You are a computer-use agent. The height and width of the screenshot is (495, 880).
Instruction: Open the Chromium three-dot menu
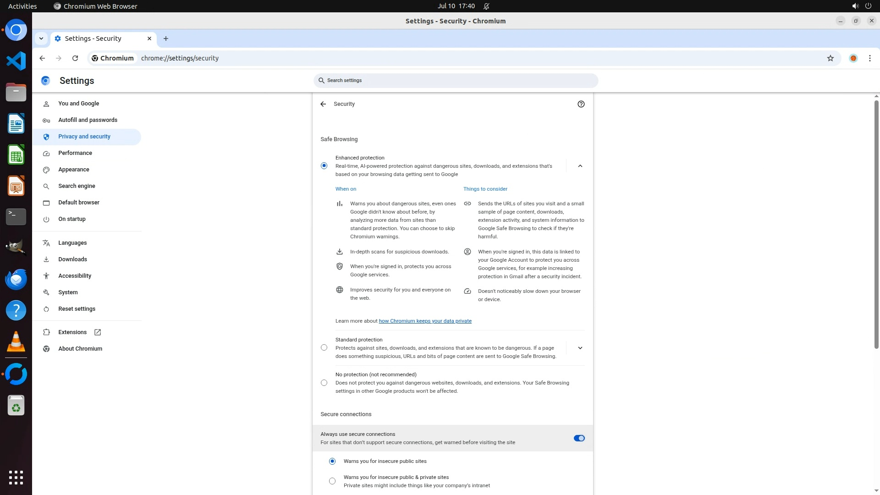[869, 58]
